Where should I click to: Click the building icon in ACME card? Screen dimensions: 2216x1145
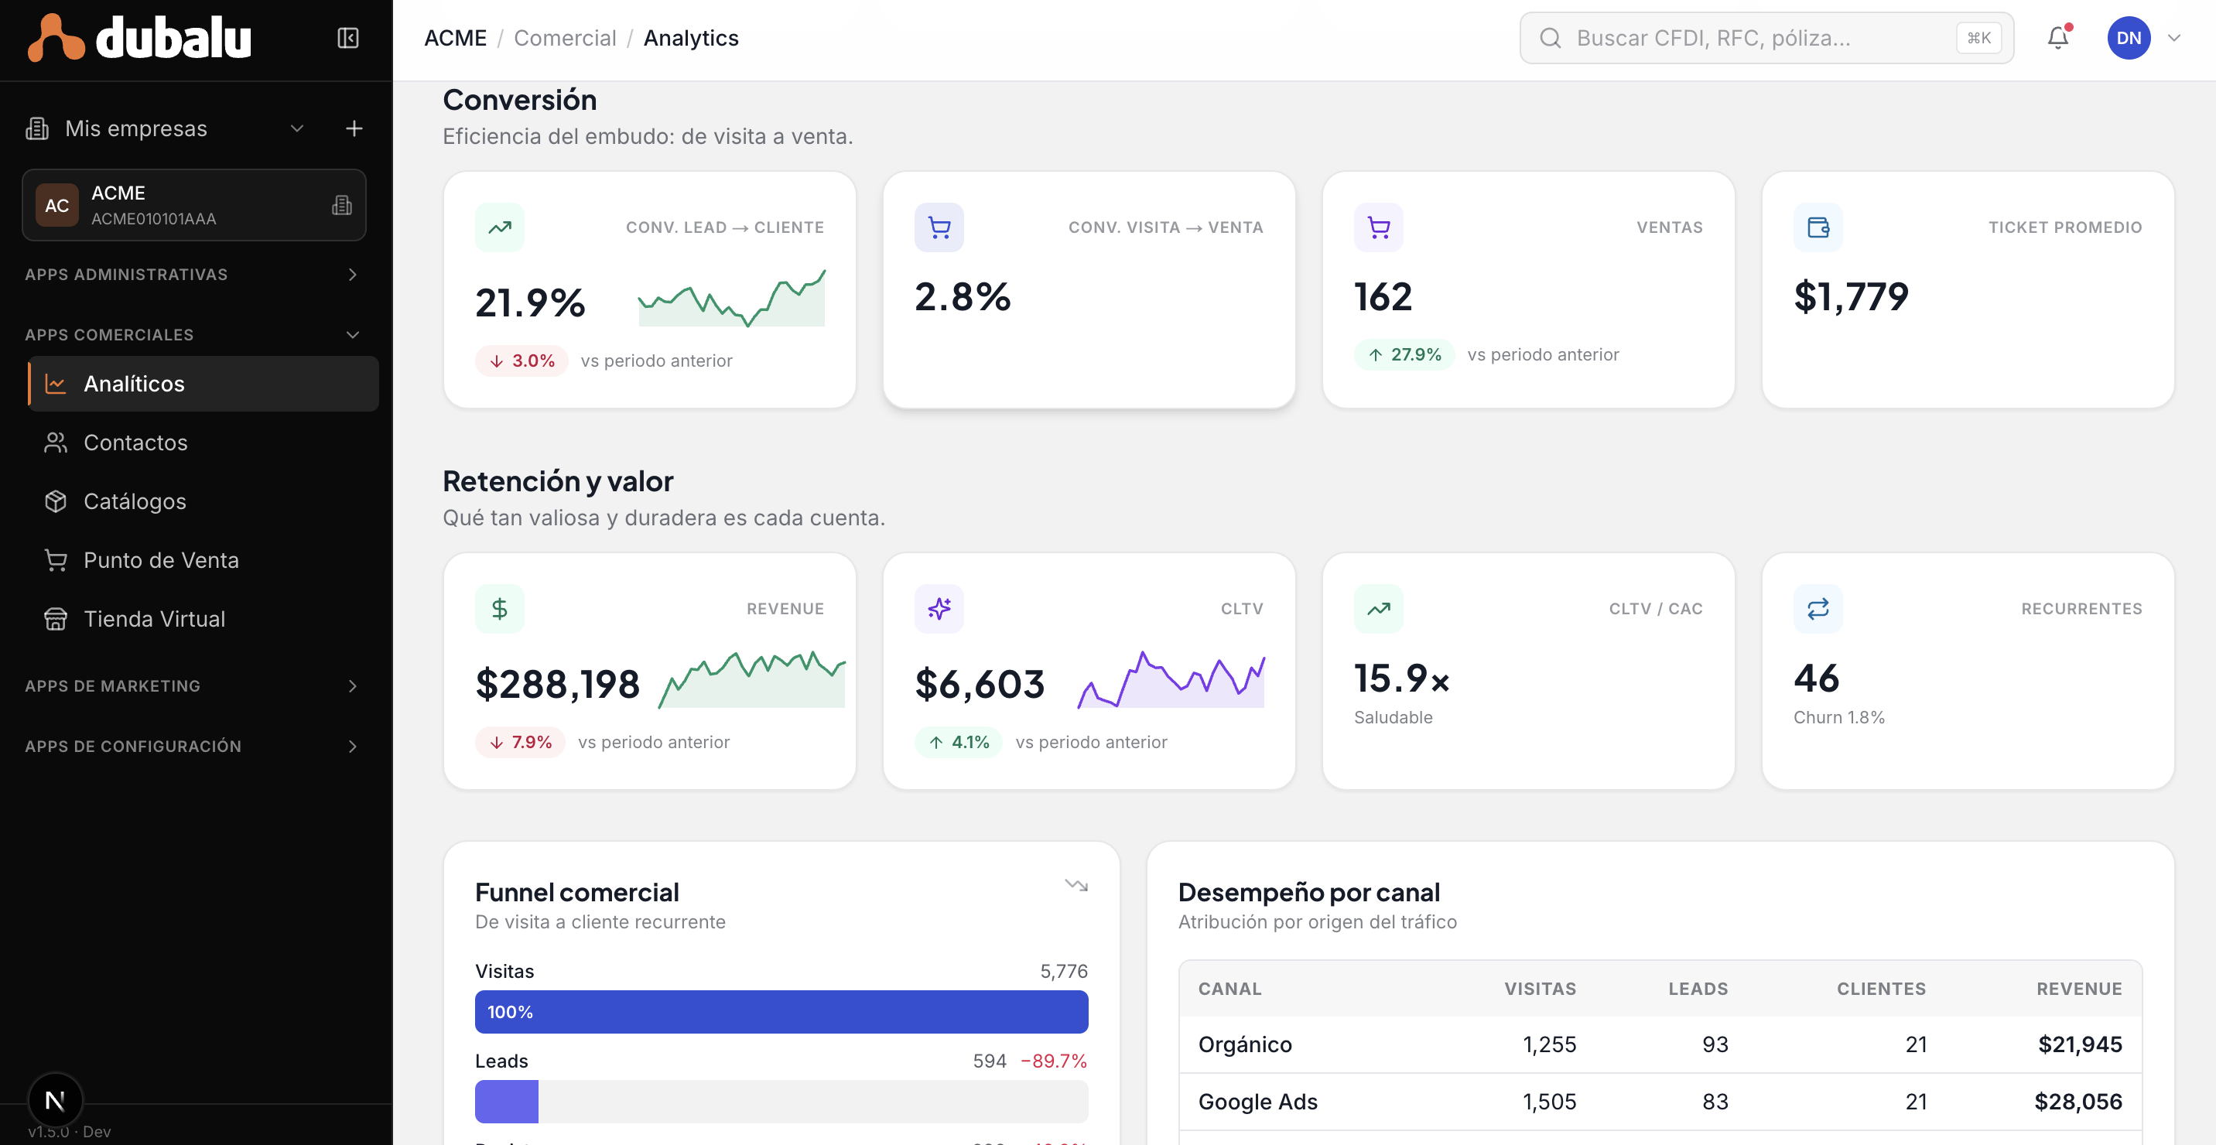tap(341, 205)
